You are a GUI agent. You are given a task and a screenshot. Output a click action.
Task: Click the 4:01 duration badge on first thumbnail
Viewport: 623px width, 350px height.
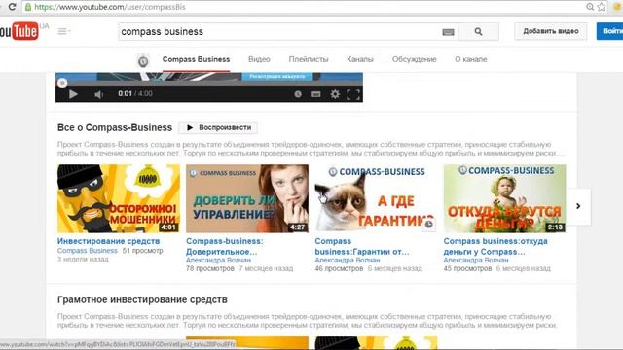click(168, 227)
